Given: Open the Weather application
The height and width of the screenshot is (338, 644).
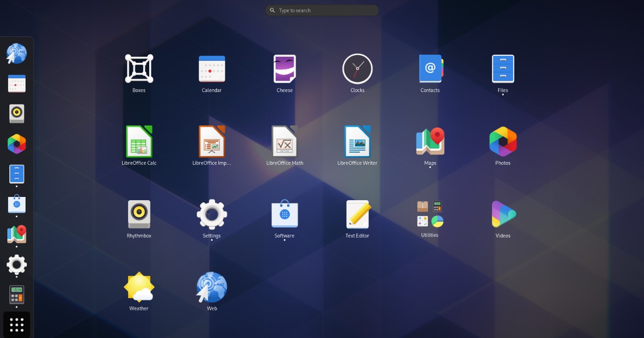Looking at the screenshot, I should click(x=139, y=288).
